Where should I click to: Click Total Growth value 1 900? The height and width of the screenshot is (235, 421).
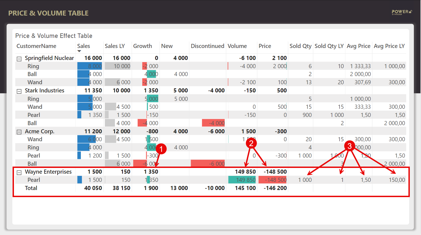coord(151,188)
